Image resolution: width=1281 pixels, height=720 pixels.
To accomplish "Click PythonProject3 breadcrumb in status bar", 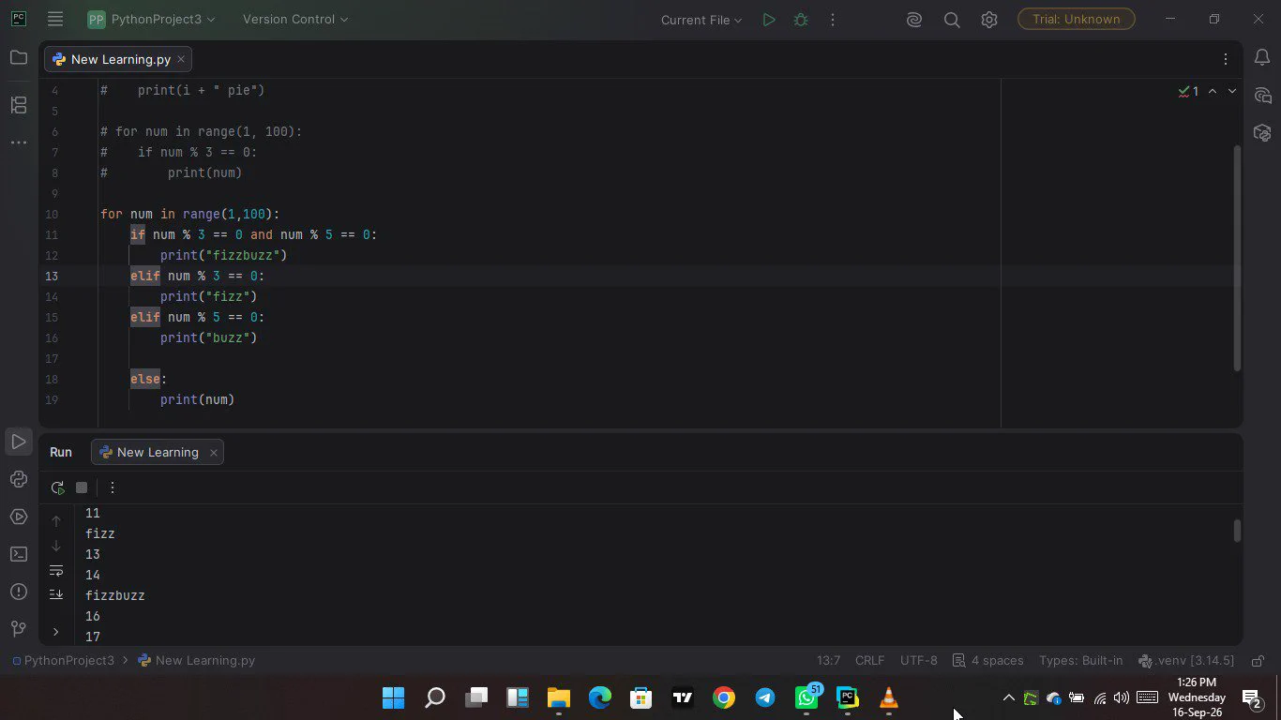I will [x=62, y=661].
